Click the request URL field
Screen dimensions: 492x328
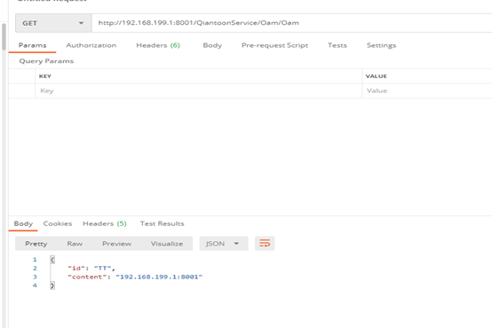click(291, 23)
